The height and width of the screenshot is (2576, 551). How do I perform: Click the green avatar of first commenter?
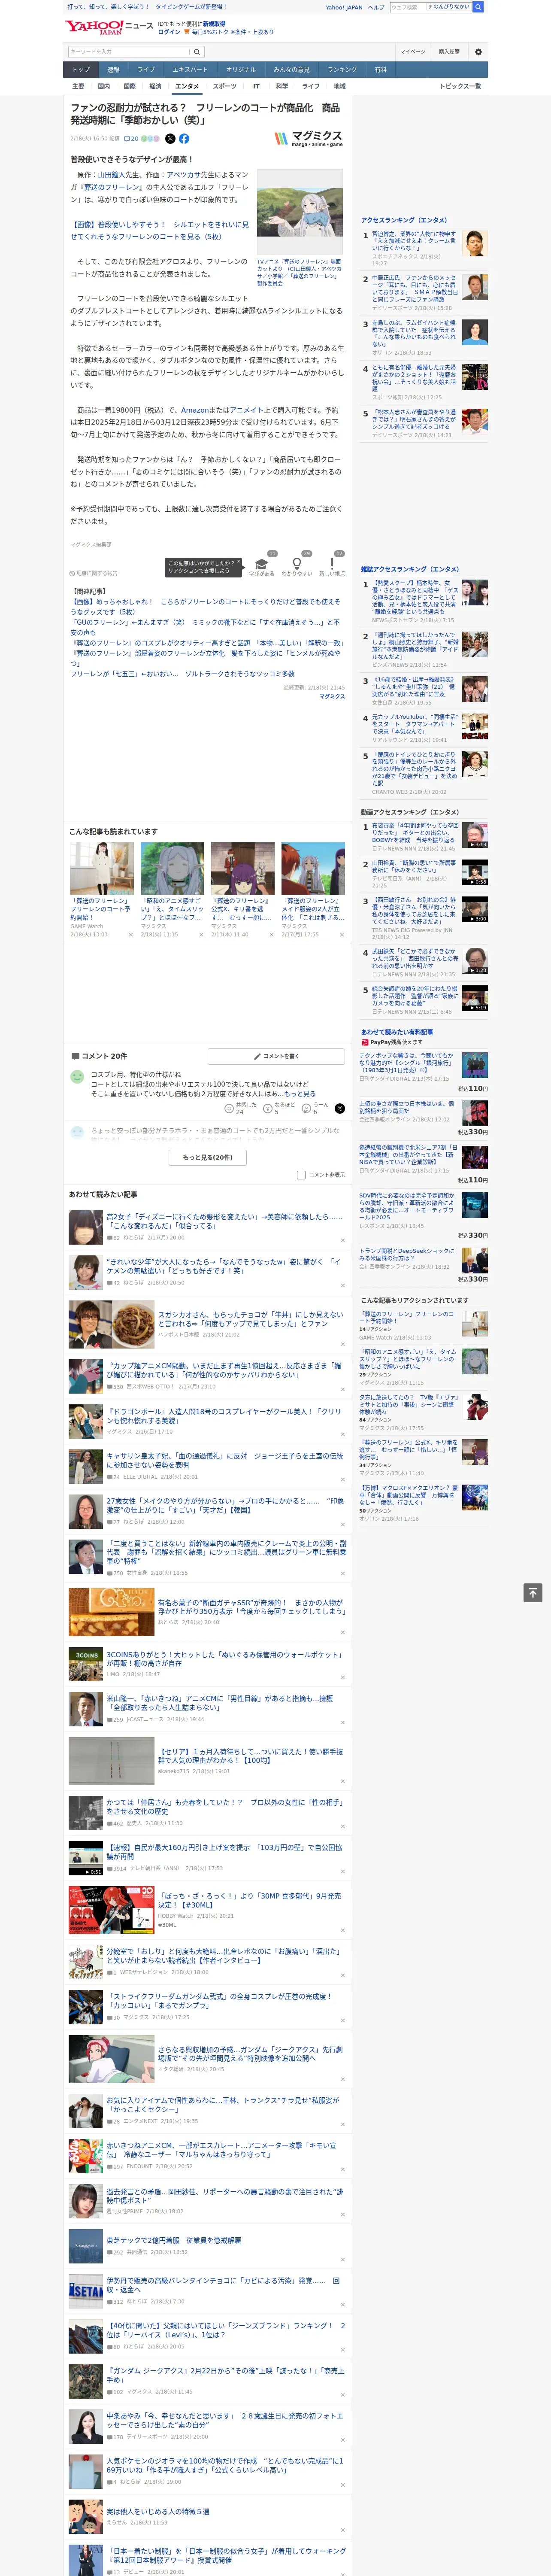pyautogui.click(x=77, y=1077)
